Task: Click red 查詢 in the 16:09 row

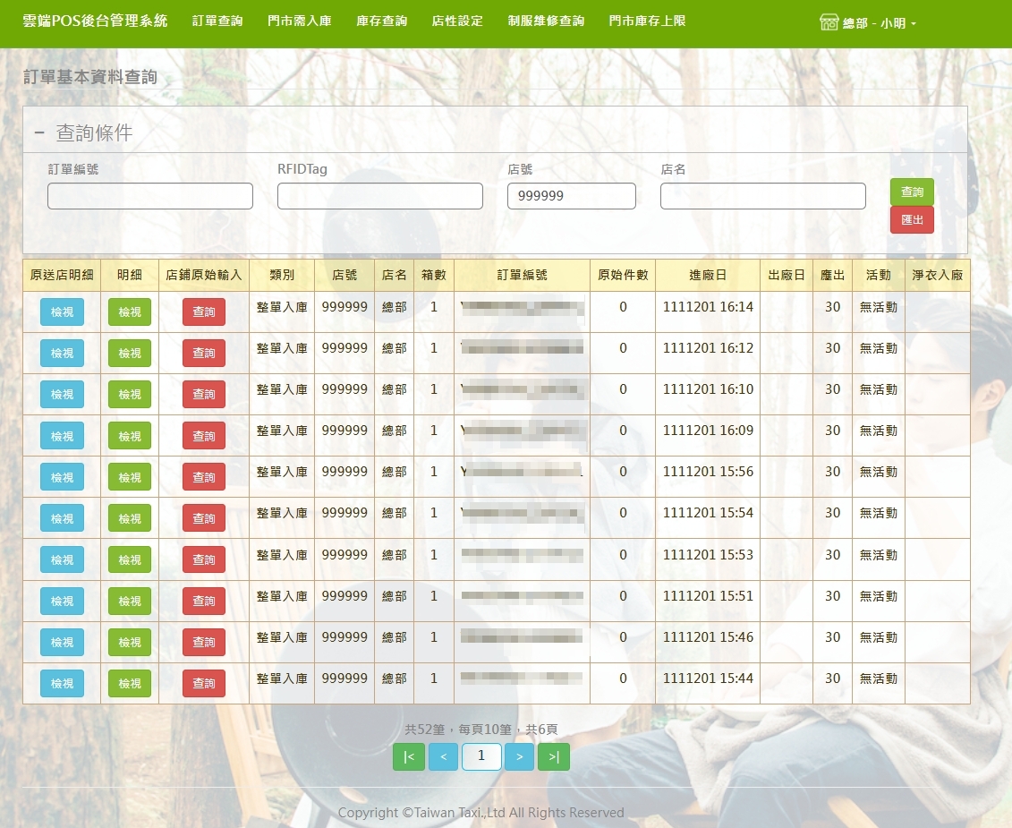Action: click(204, 436)
